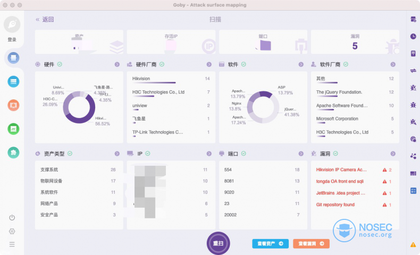This screenshot has height=255, width=420.
Task: Open the green report chart sidebar icon
Action: click(x=13, y=129)
